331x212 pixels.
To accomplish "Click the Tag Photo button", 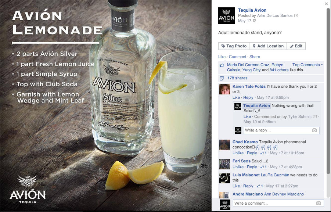I will pos(234,46).
